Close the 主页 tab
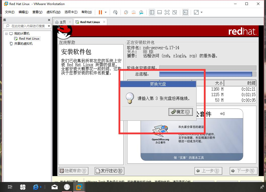Viewport: 266px width, 192px height. 70,22
